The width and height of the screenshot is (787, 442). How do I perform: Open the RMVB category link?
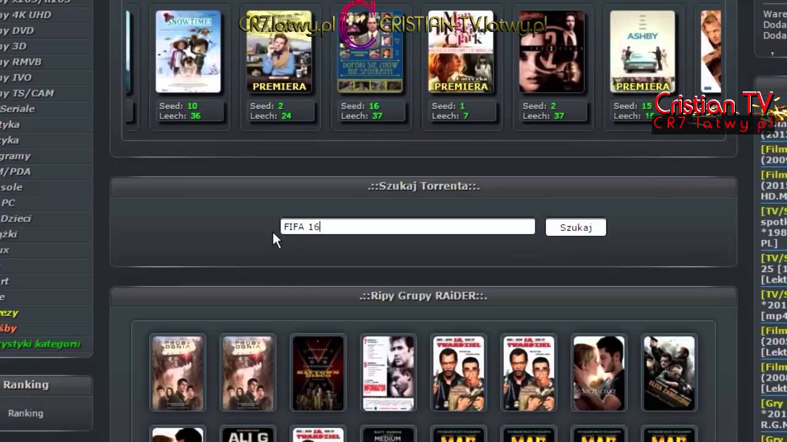21,61
